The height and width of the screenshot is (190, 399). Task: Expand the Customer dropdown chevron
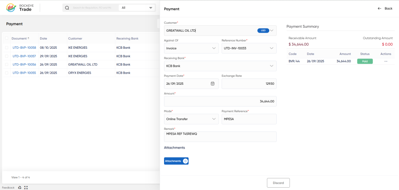[272, 30]
